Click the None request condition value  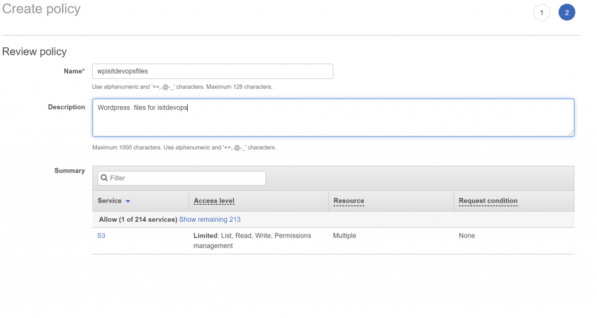pyautogui.click(x=467, y=235)
